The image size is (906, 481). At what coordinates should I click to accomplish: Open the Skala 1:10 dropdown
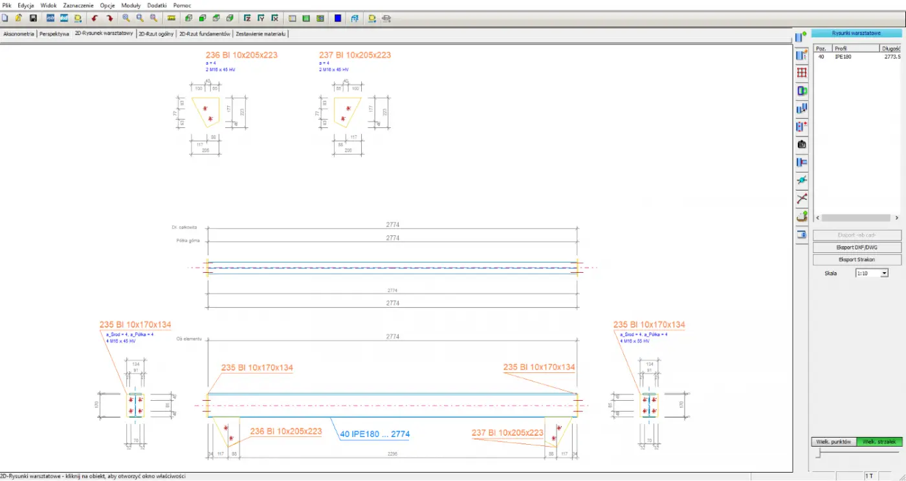884,273
